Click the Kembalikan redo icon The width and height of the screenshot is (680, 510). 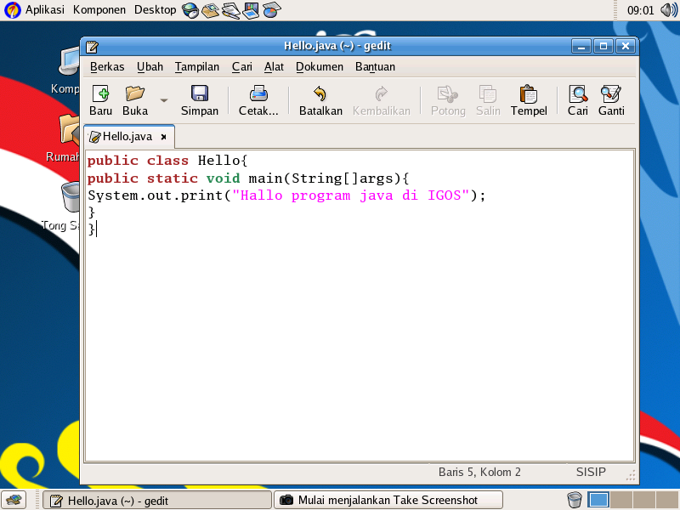coord(381,93)
